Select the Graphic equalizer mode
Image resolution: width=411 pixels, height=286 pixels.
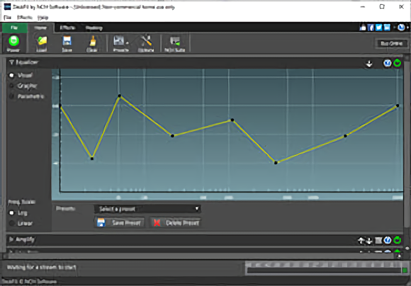click(x=11, y=86)
